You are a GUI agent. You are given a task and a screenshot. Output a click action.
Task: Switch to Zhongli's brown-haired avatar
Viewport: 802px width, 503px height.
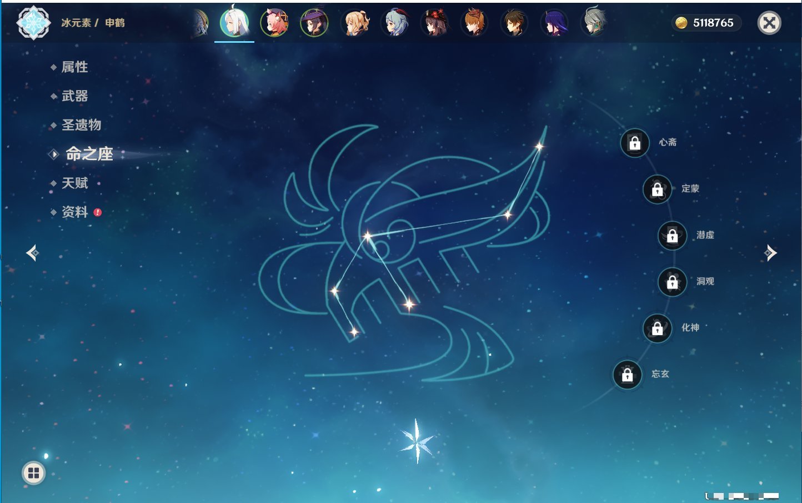click(x=515, y=23)
